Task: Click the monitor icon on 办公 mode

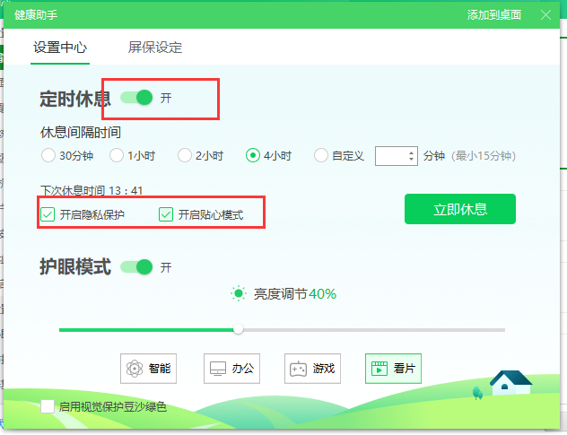Action: point(218,369)
